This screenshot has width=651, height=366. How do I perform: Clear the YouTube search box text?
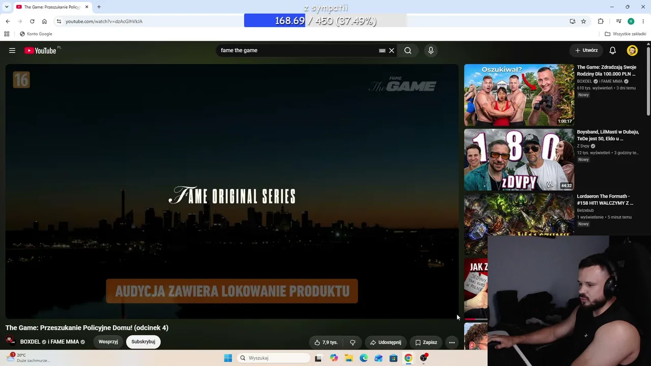pos(392,50)
